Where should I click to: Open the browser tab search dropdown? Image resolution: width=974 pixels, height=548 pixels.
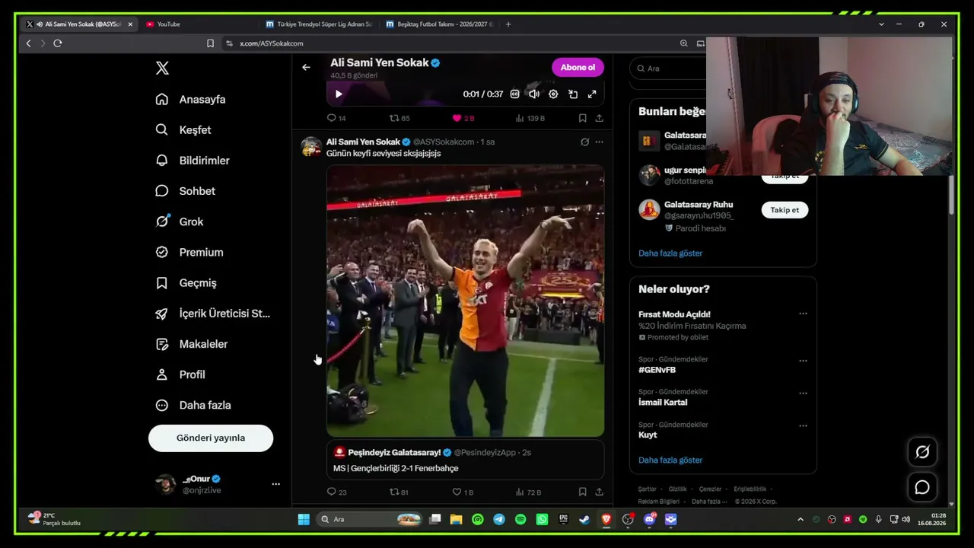[x=881, y=24]
